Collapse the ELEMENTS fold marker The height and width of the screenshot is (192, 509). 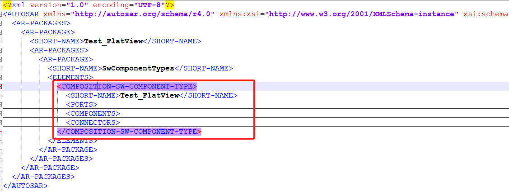pyautogui.click(x=1, y=77)
